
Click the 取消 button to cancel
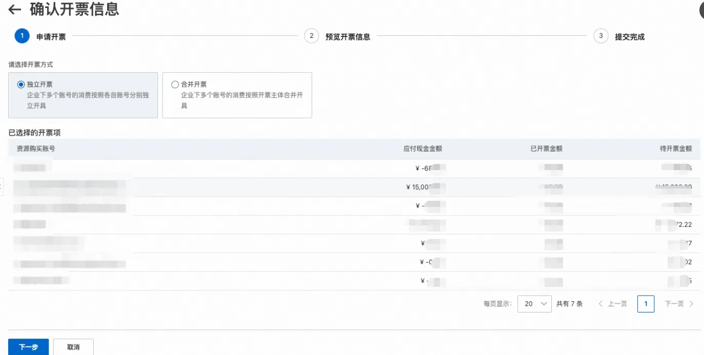pyautogui.click(x=73, y=346)
